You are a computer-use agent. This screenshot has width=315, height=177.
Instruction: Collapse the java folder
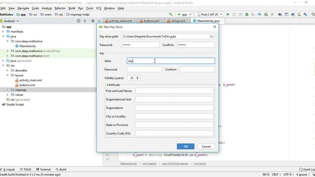3,36
